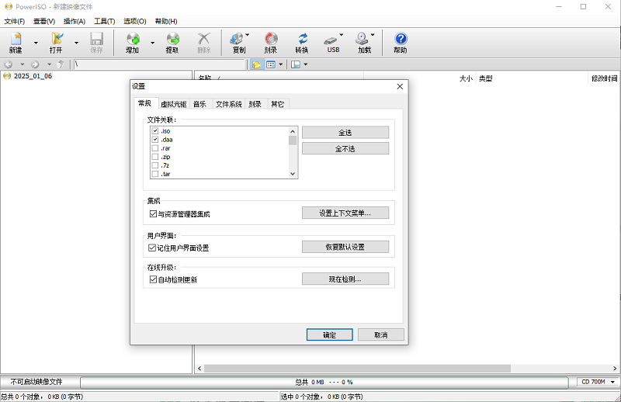Image resolution: width=621 pixels, height=402 pixels.
Task: Click the 全不选 button
Action: [345, 149]
